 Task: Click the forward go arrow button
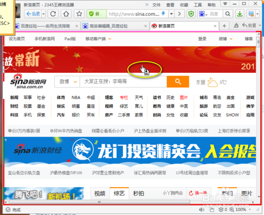180,14
